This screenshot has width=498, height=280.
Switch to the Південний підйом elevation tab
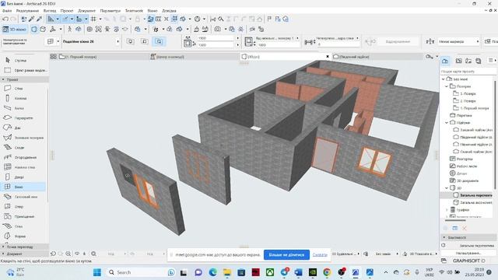tap(377, 57)
